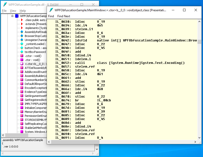
Task: Open the View menu
Action: click(13, 11)
